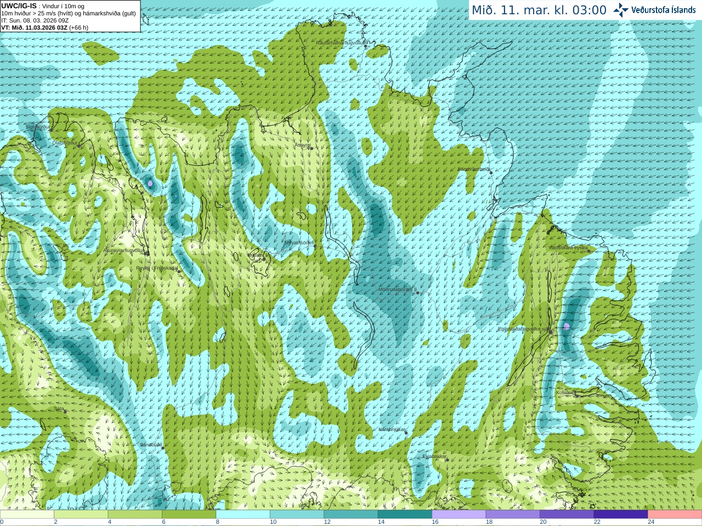Select the 20–22 m/s legend color
This screenshot has width=702, height=526.
(567, 514)
